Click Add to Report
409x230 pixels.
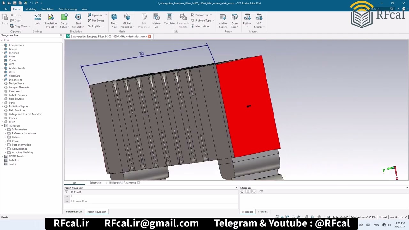(x=223, y=20)
